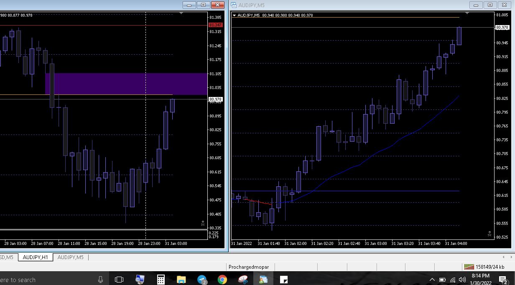Click the left scroll arrow of chart tabs

(504, 257)
